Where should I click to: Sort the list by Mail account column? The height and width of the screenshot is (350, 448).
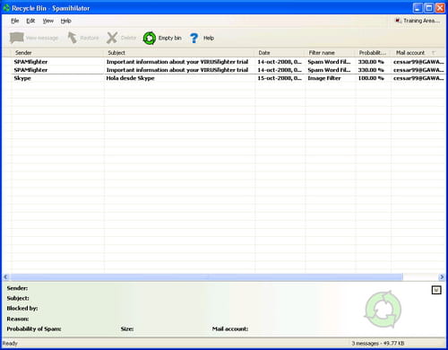418,53
